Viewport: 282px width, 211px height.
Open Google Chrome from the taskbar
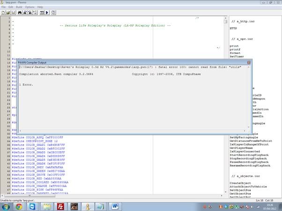(19, 207)
